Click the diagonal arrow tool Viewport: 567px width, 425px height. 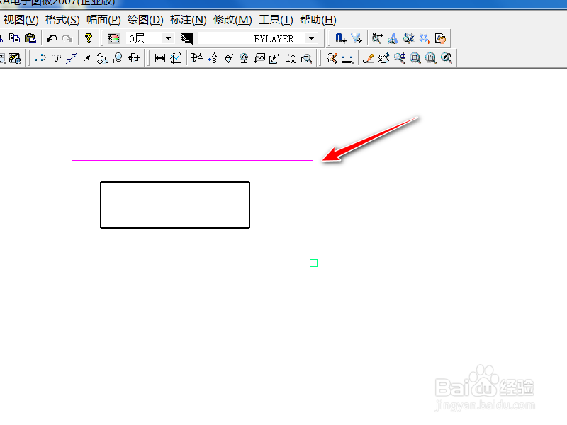pyautogui.click(x=86, y=58)
